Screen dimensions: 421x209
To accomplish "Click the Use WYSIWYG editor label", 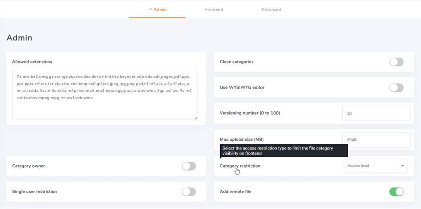I will click(242, 88).
